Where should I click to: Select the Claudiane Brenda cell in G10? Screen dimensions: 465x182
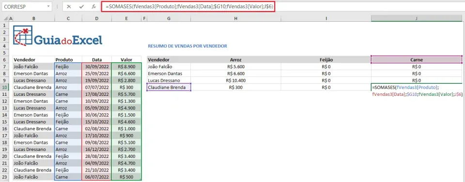pyautogui.click(x=169, y=88)
